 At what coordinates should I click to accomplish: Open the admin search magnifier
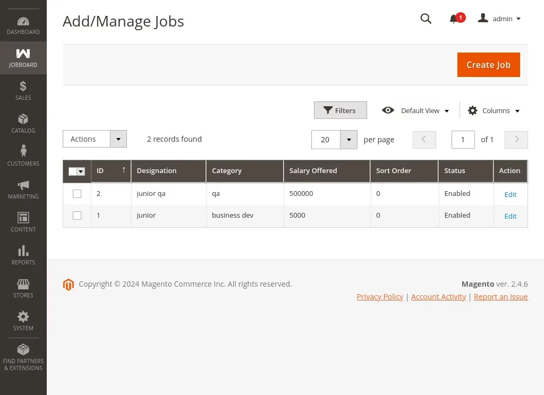pyautogui.click(x=426, y=19)
